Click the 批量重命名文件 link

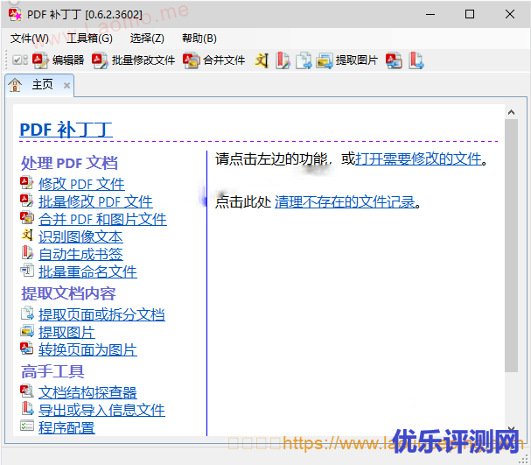tap(87, 271)
